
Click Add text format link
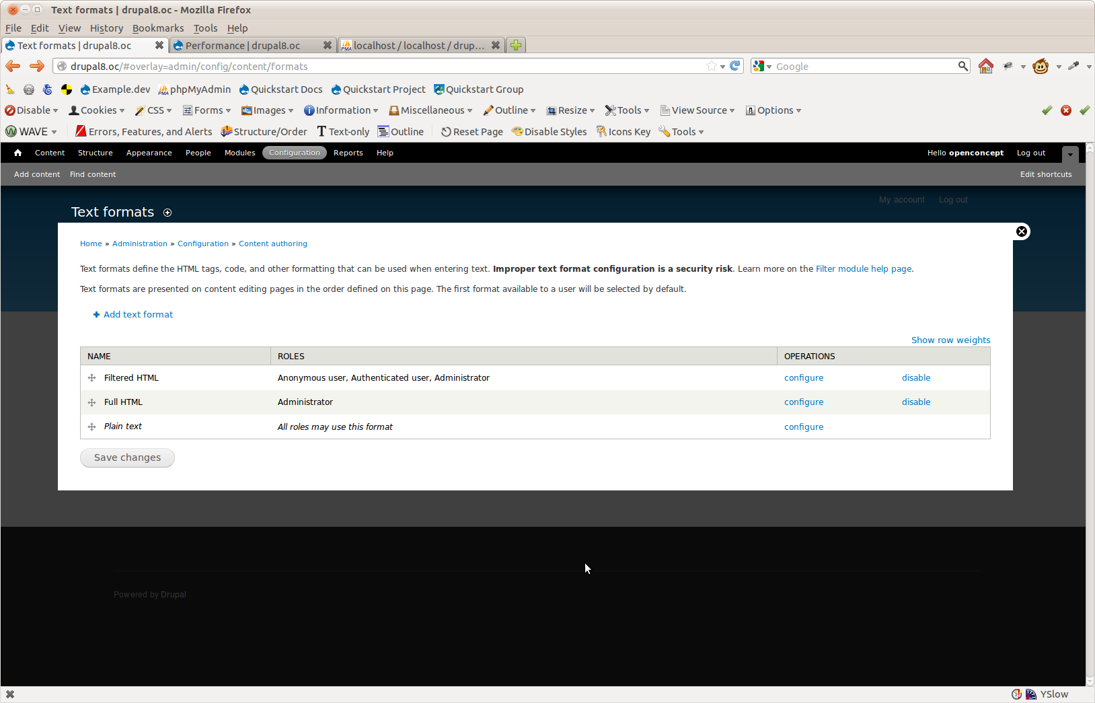133,315
